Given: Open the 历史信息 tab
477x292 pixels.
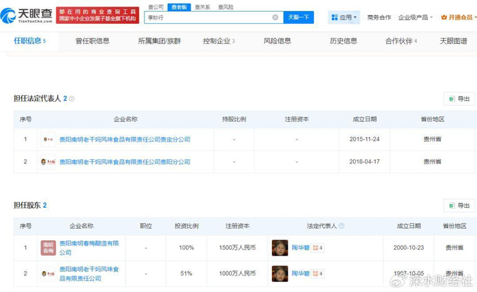Looking at the screenshot, I should coord(343,41).
